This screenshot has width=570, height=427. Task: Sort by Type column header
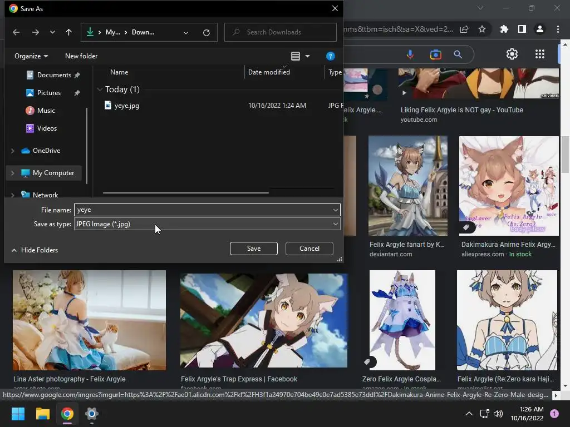point(335,72)
